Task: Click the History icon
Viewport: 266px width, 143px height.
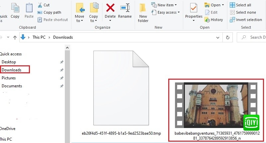Action: 207,20
